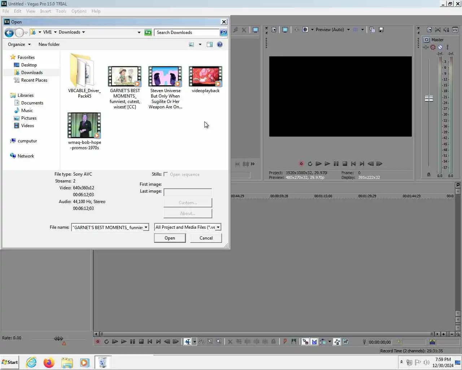Toggle Enable Snapping icon in bottom toolbar
The height and width of the screenshot is (370, 462).
click(x=305, y=341)
